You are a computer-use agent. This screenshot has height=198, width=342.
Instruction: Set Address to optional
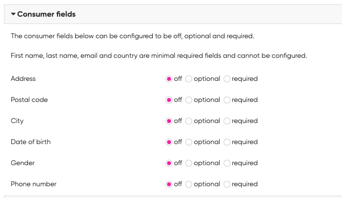[x=189, y=79]
